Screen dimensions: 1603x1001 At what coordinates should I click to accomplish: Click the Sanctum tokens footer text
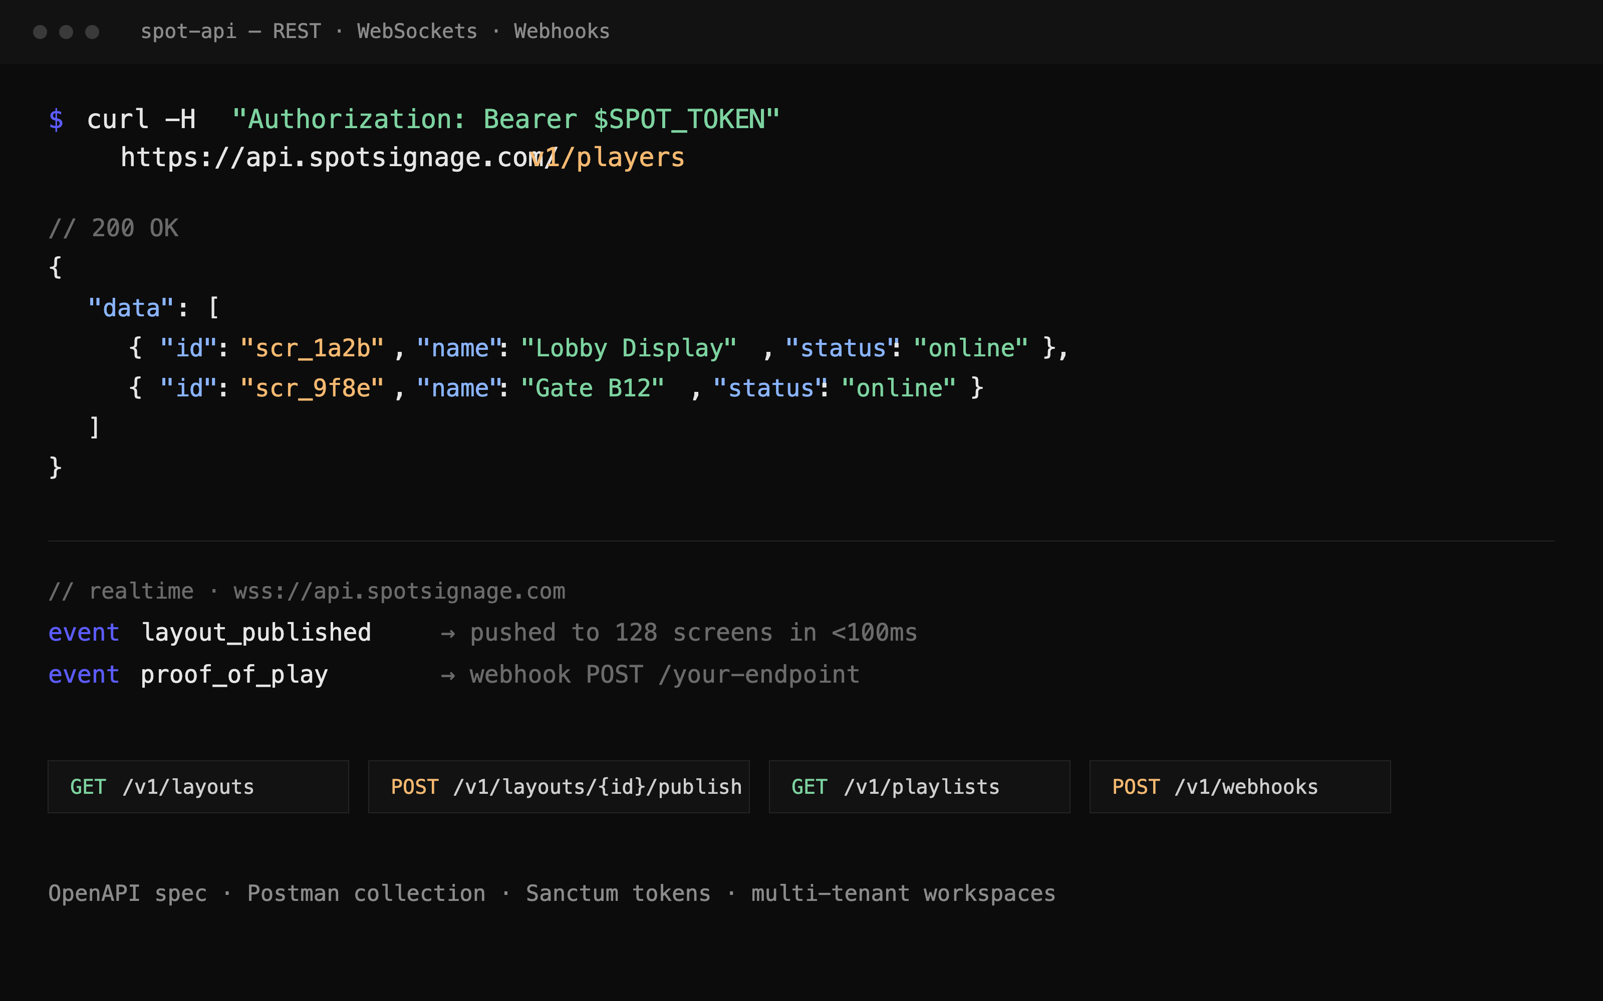[x=618, y=893]
